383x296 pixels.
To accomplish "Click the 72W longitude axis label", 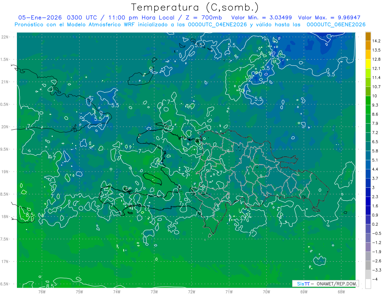I will tap(191, 292).
